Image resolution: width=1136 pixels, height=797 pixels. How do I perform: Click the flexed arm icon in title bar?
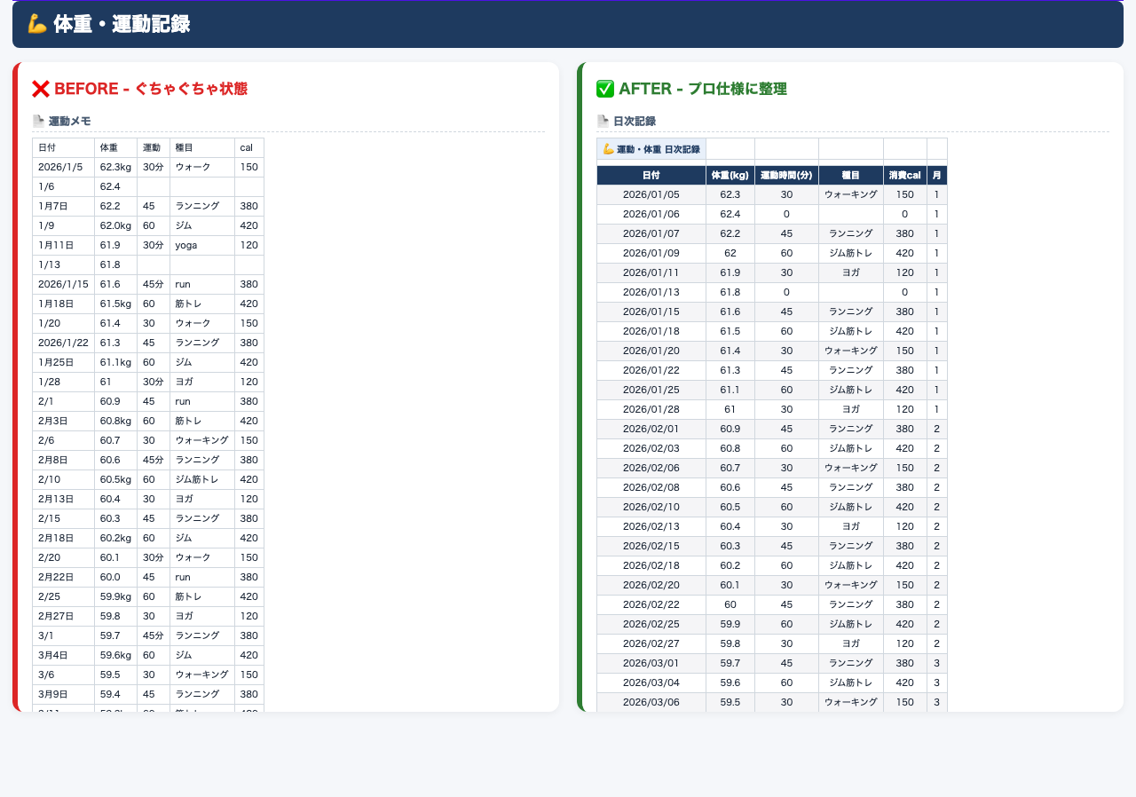point(36,24)
